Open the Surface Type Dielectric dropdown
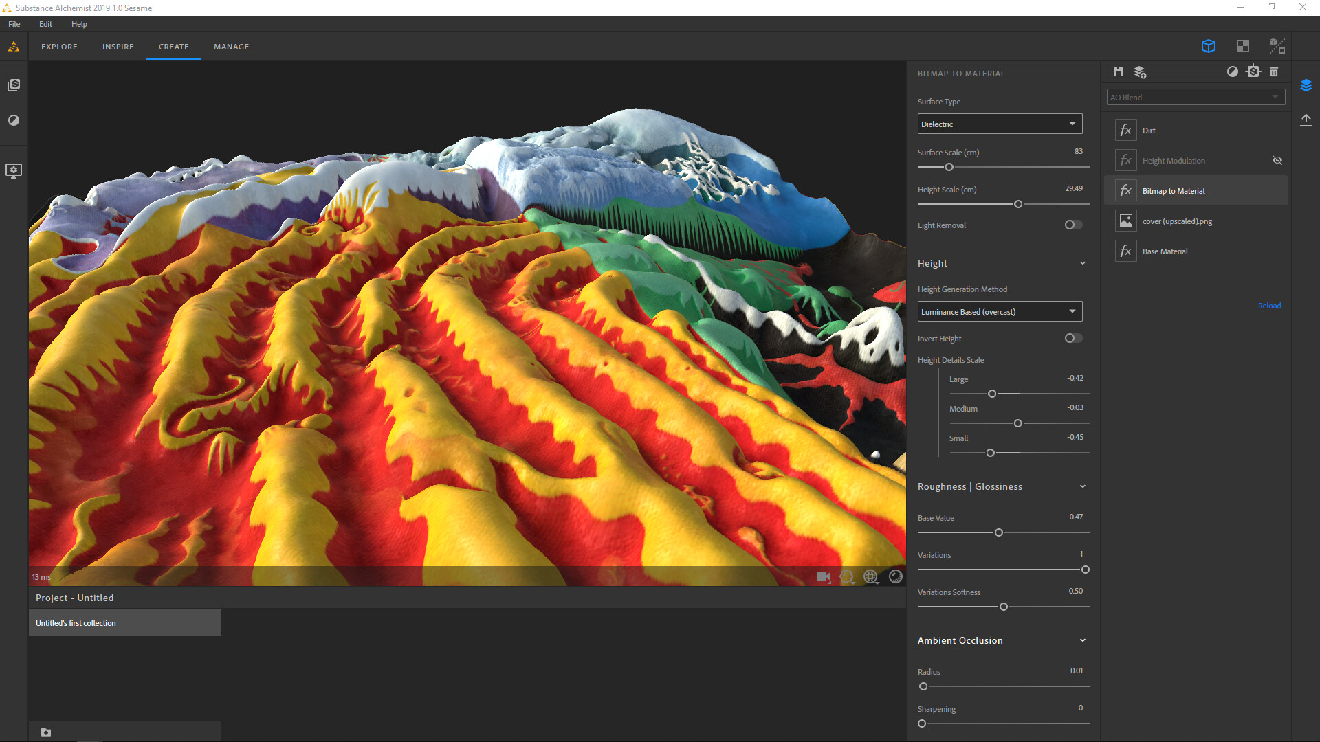Screen dimensions: 1320x742 [x=1000, y=124]
